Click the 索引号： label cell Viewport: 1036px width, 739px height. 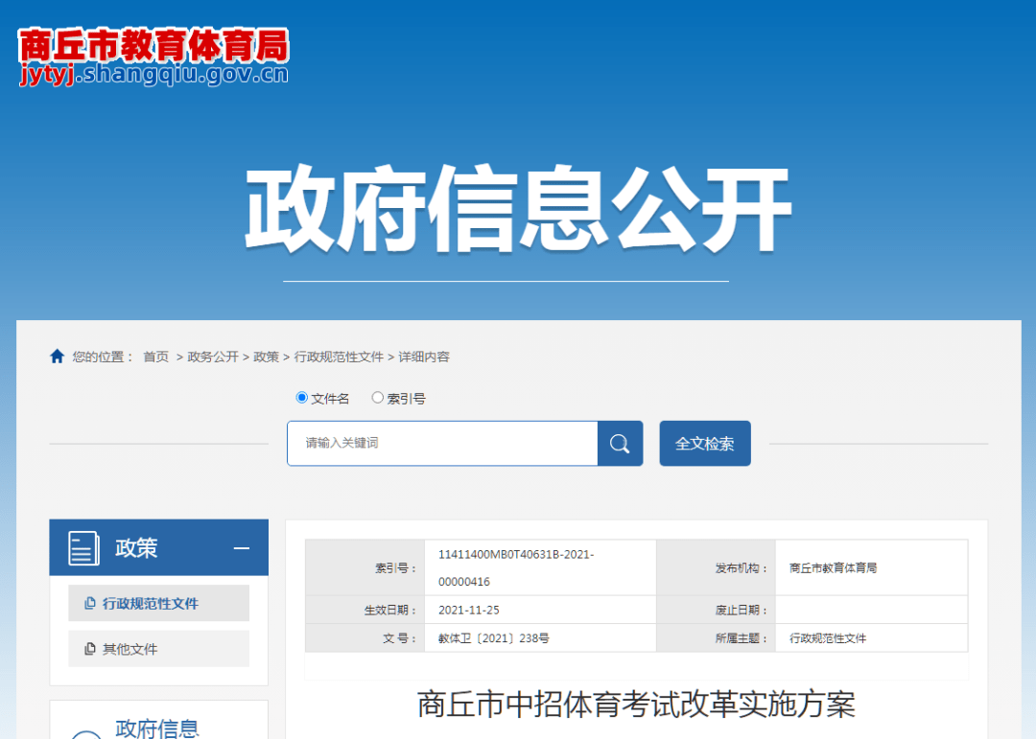pyautogui.click(x=365, y=568)
